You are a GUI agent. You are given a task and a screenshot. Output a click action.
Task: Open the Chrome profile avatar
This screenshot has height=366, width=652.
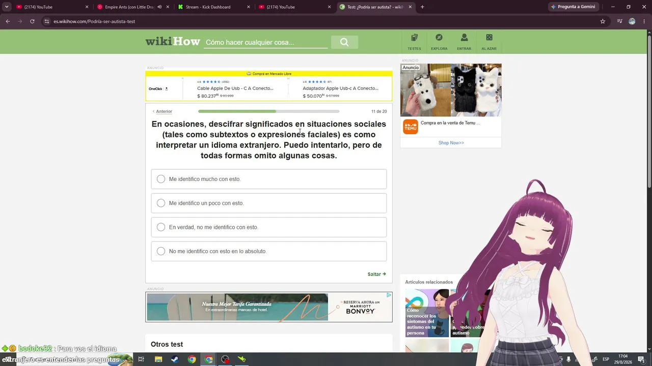click(632, 21)
